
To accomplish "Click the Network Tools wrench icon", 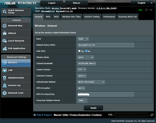I will (x=4, y=93).
